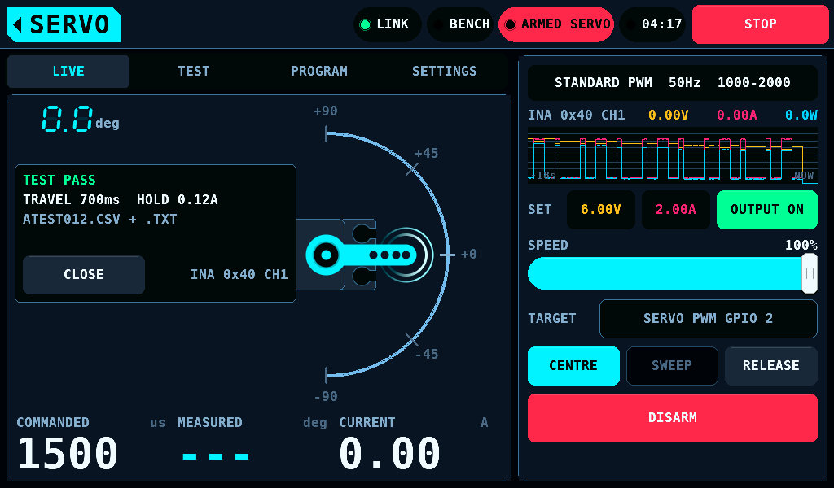The width and height of the screenshot is (834, 488).
Task: Edit the 2.00A current limit setpoint
Action: point(675,210)
